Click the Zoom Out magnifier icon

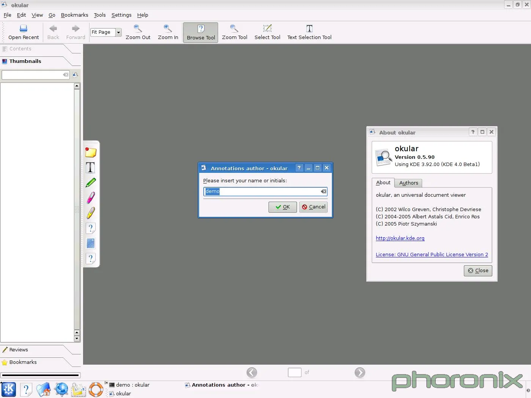tap(138, 28)
